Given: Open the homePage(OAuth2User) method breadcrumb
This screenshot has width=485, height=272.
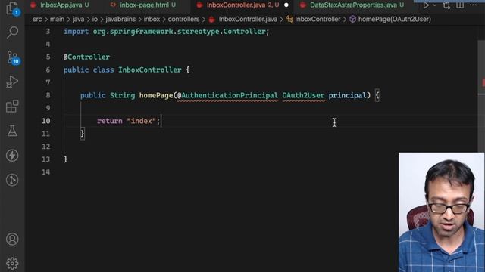Looking at the screenshot, I should 395,19.
